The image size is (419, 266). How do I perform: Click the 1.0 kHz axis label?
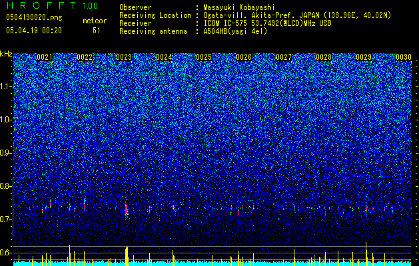(x=6, y=120)
